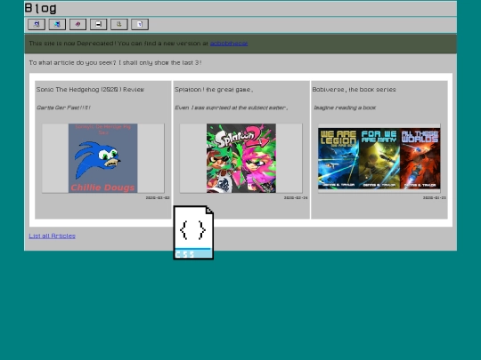The image size is (481, 360).
Task: Open Bobiverse the book series article title
Action: (x=354, y=90)
